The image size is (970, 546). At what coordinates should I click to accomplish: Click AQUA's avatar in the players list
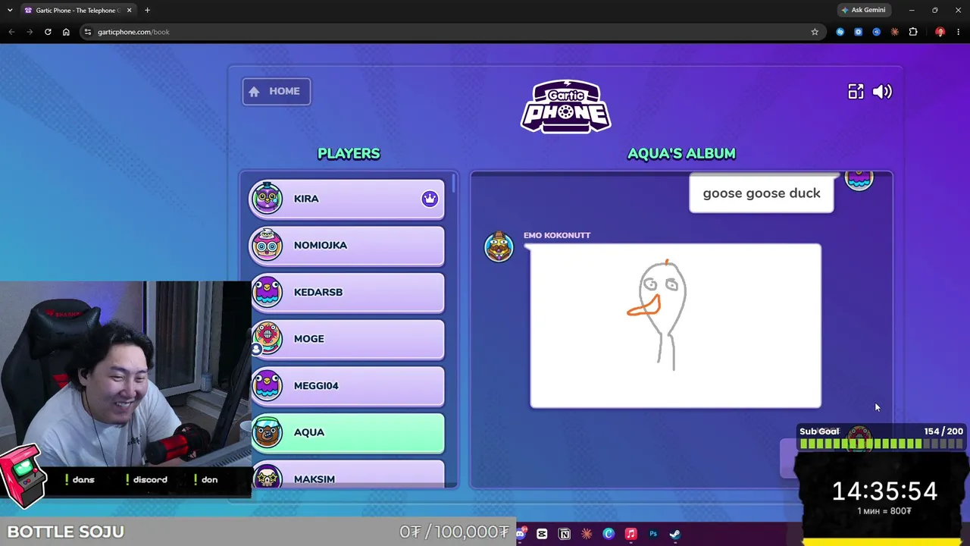(267, 432)
